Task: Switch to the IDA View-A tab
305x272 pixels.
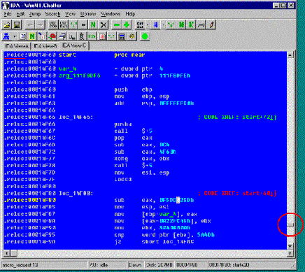Action: (x=17, y=46)
